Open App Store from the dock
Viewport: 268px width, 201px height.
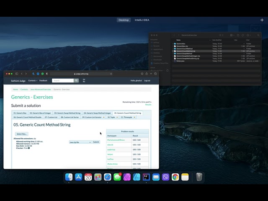[78, 177]
